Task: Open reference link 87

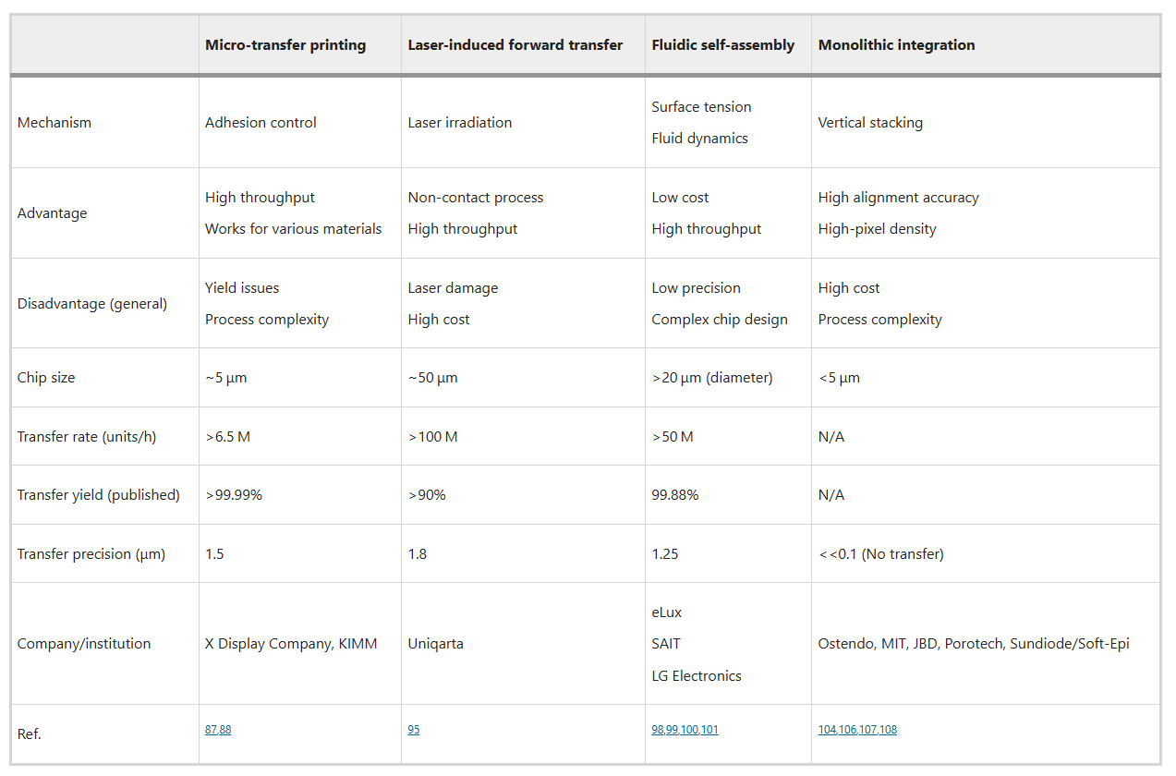Action: pos(211,730)
